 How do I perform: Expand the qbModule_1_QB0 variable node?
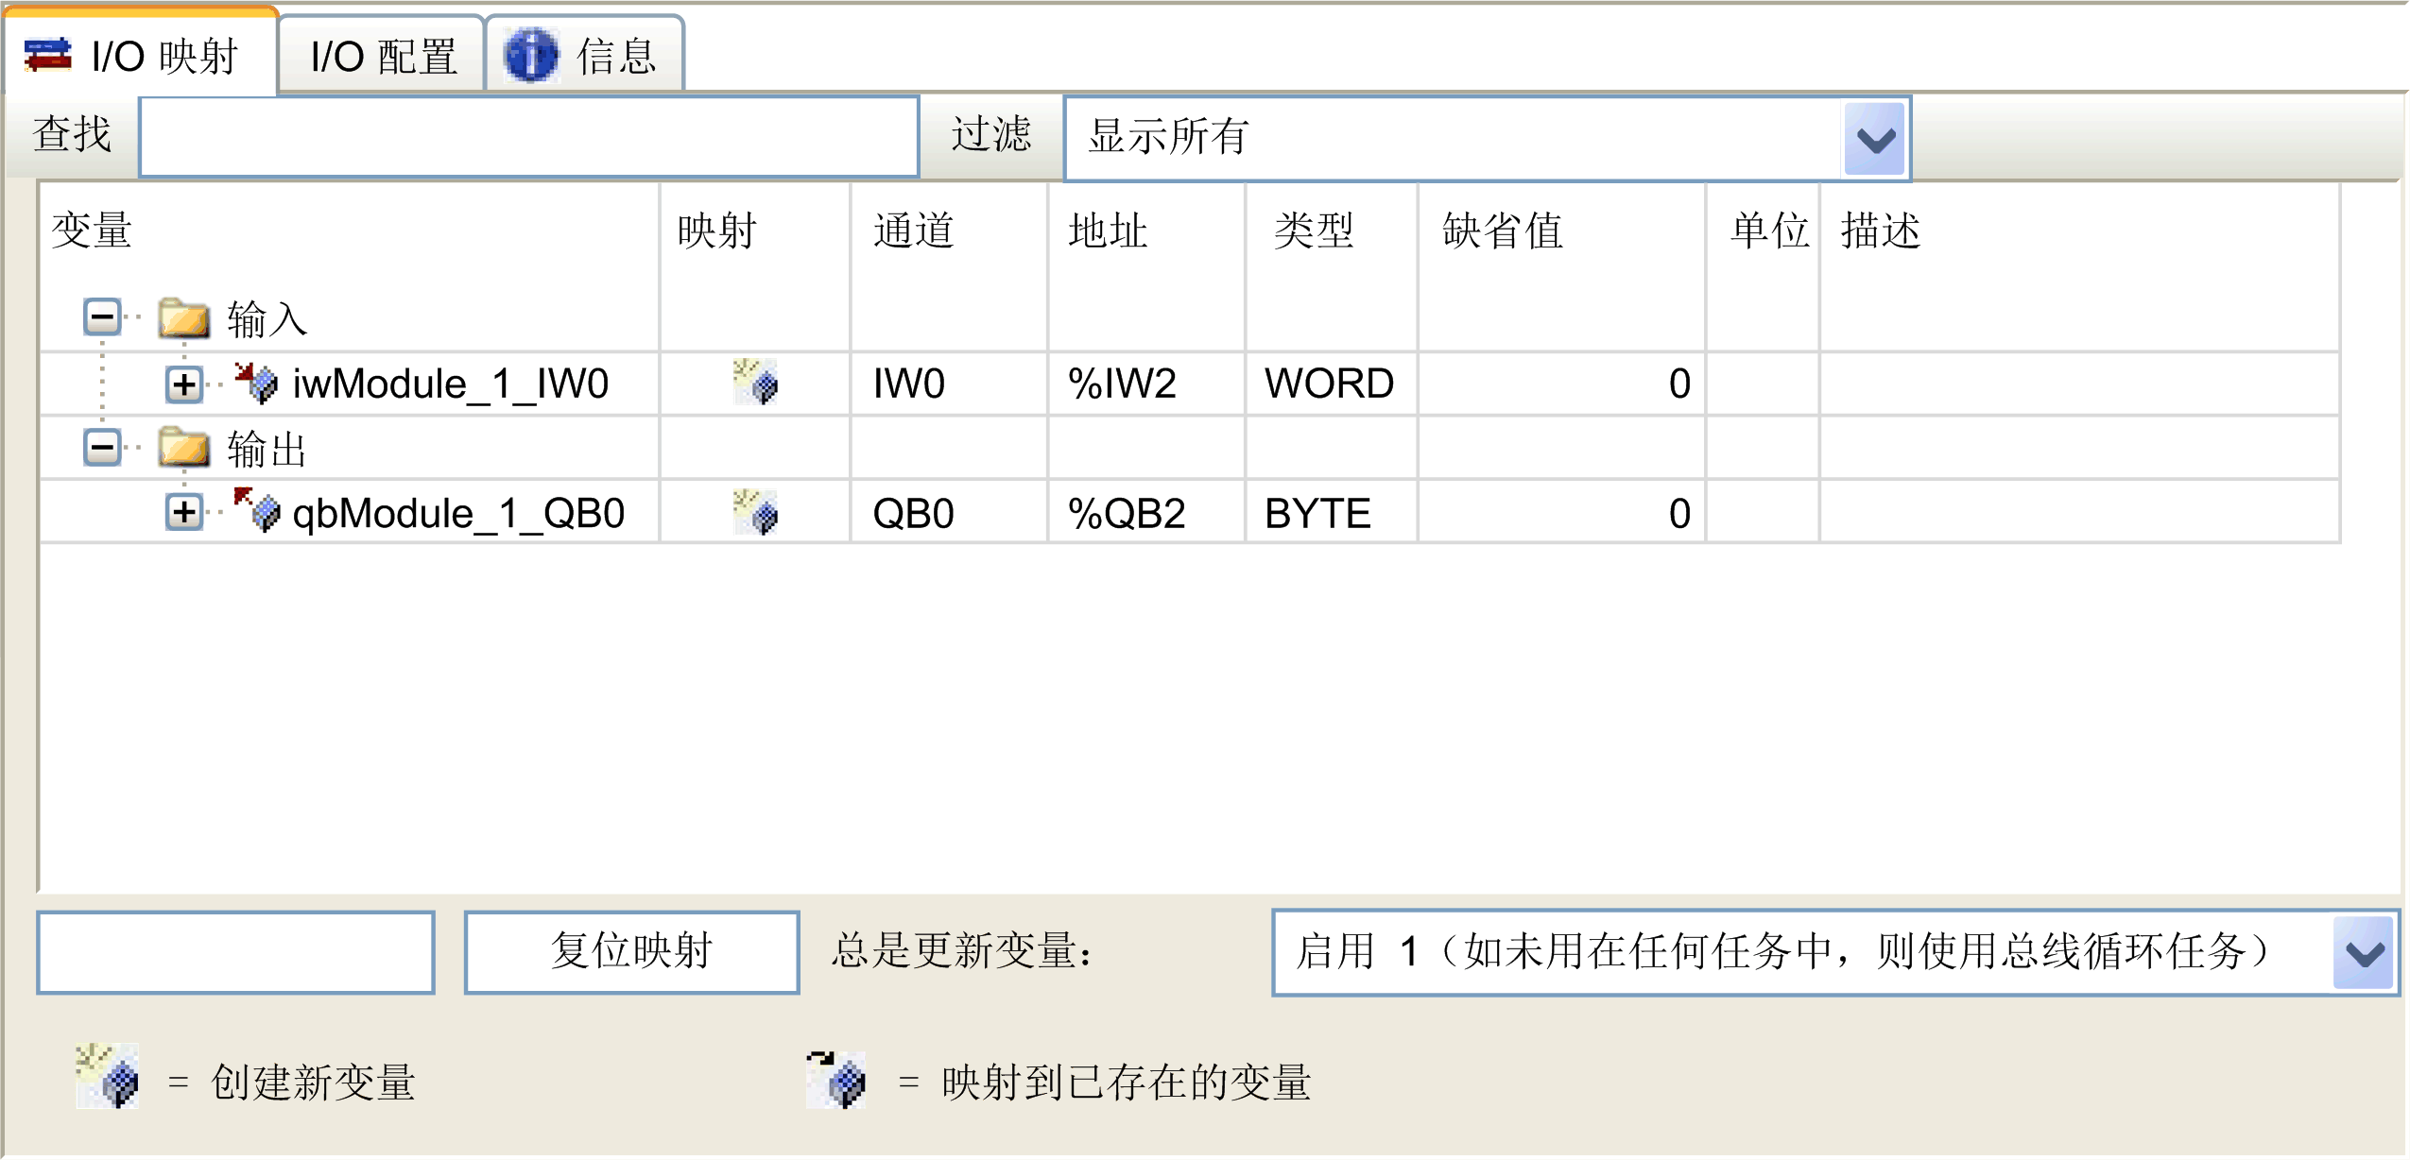[x=184, y=512]
